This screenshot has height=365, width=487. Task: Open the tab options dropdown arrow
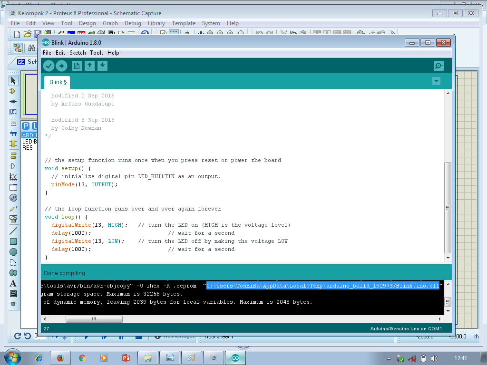tap(436, 81)
